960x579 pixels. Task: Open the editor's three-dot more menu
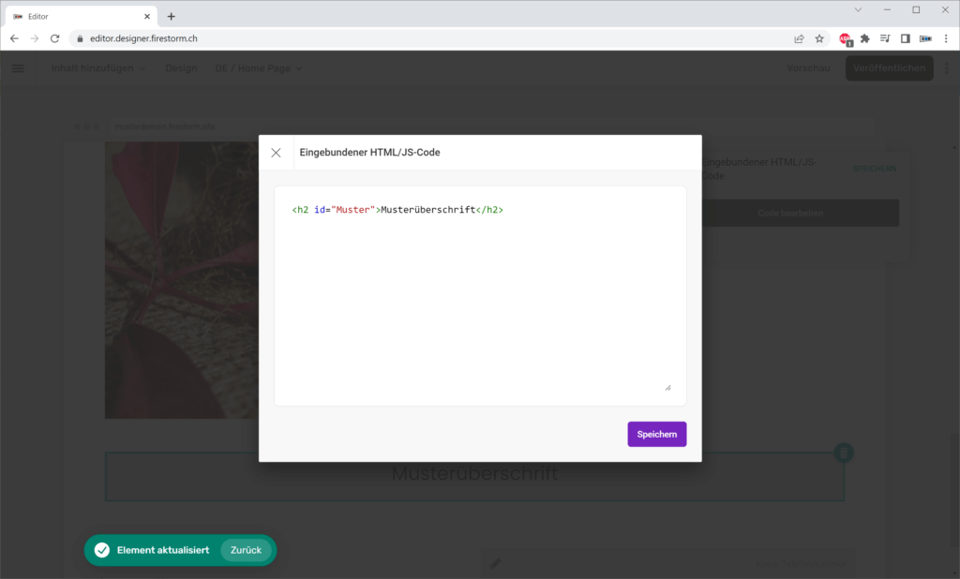946,68
